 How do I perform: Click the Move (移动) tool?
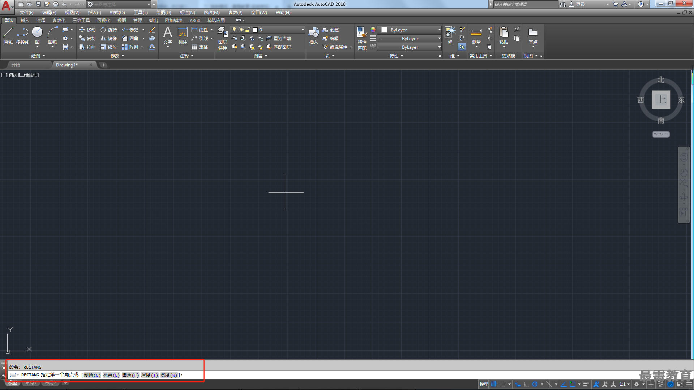click(x=87, y=30)
